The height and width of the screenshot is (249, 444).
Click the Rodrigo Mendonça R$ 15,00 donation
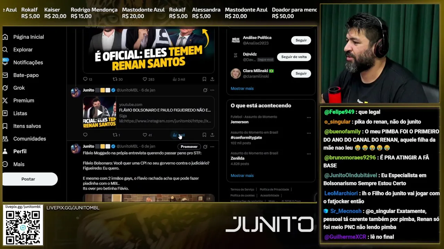(x=94, y=13)
